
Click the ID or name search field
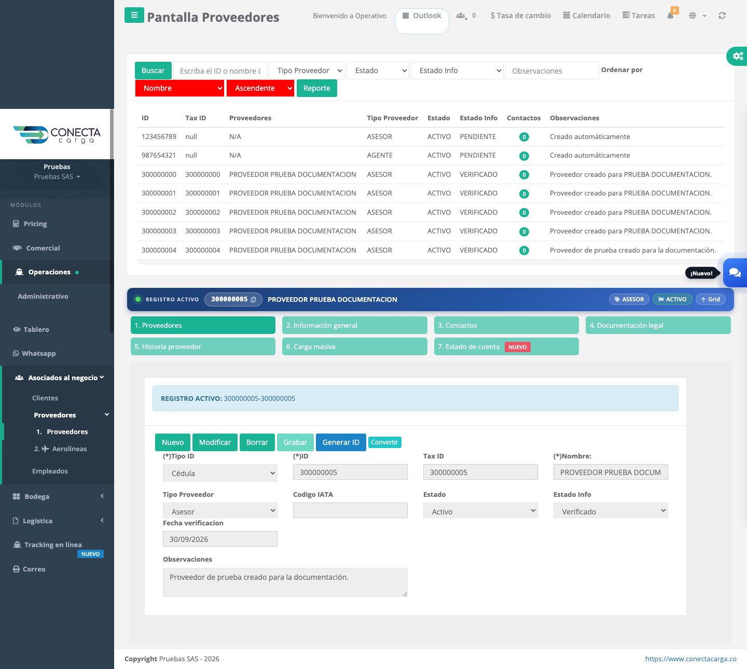coord(220,71)
